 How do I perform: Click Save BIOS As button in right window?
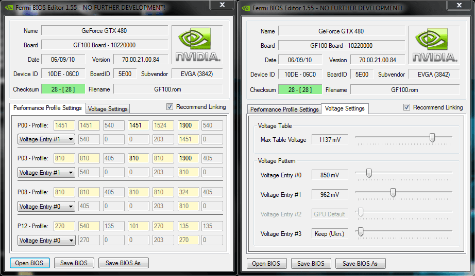click(360, 264)
